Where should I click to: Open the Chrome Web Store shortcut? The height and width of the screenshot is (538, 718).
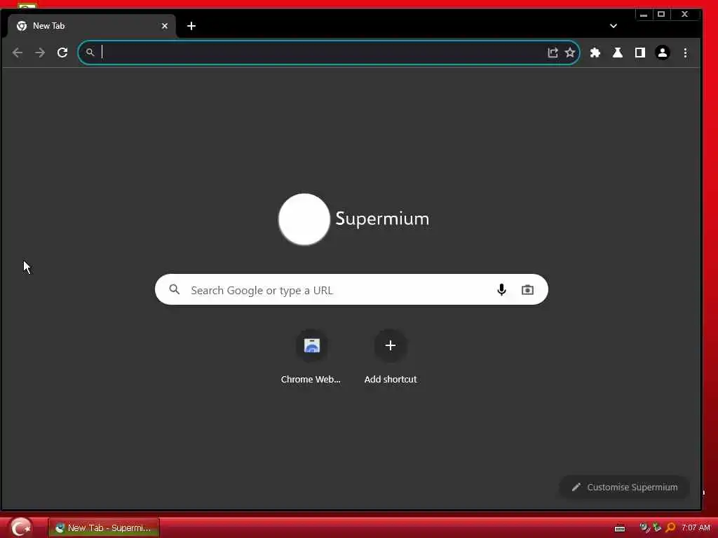[311, 357]
